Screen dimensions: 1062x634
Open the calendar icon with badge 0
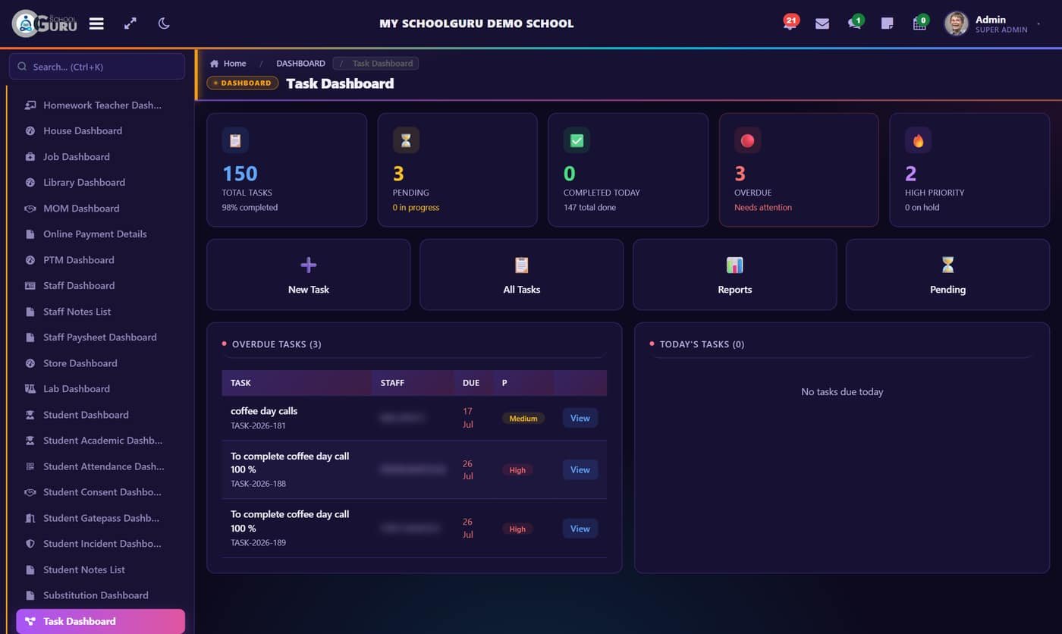(920, 23)
